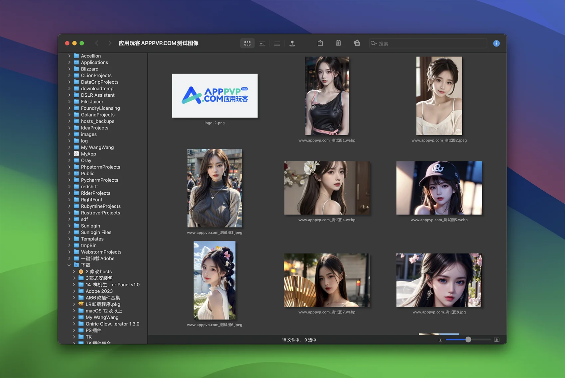565x378 pixels.
Task: Select the CLionProjects folder icon
Action: [x=76, y=75]
